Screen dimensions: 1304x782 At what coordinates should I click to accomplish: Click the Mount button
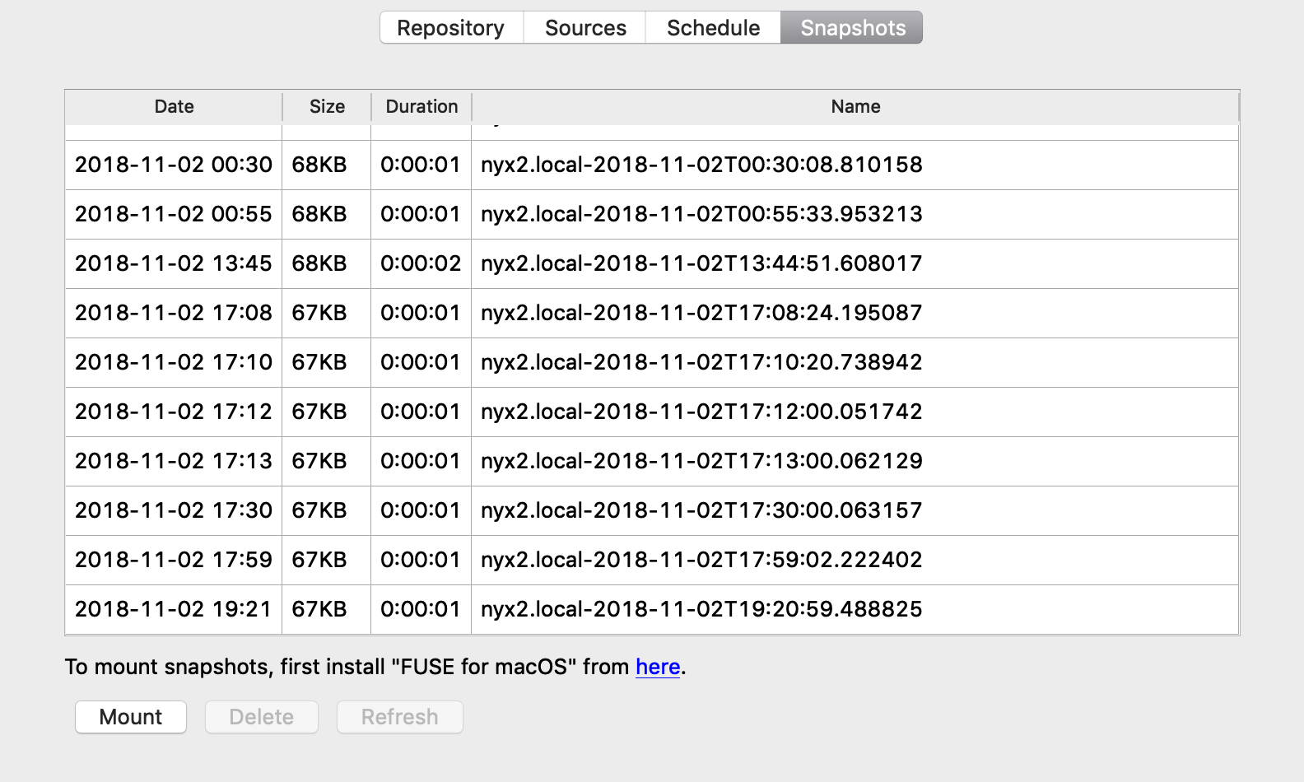pos(131,717)
